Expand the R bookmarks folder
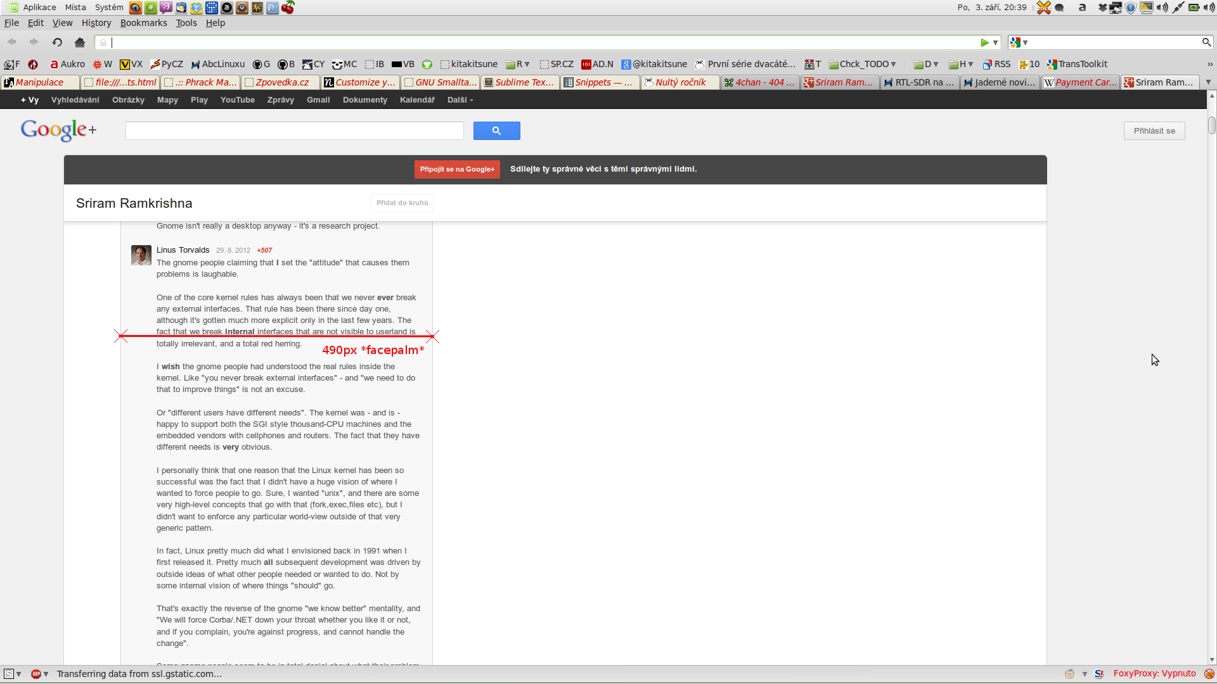Viewport: 1217px width, 684px height. pos(518,64)
